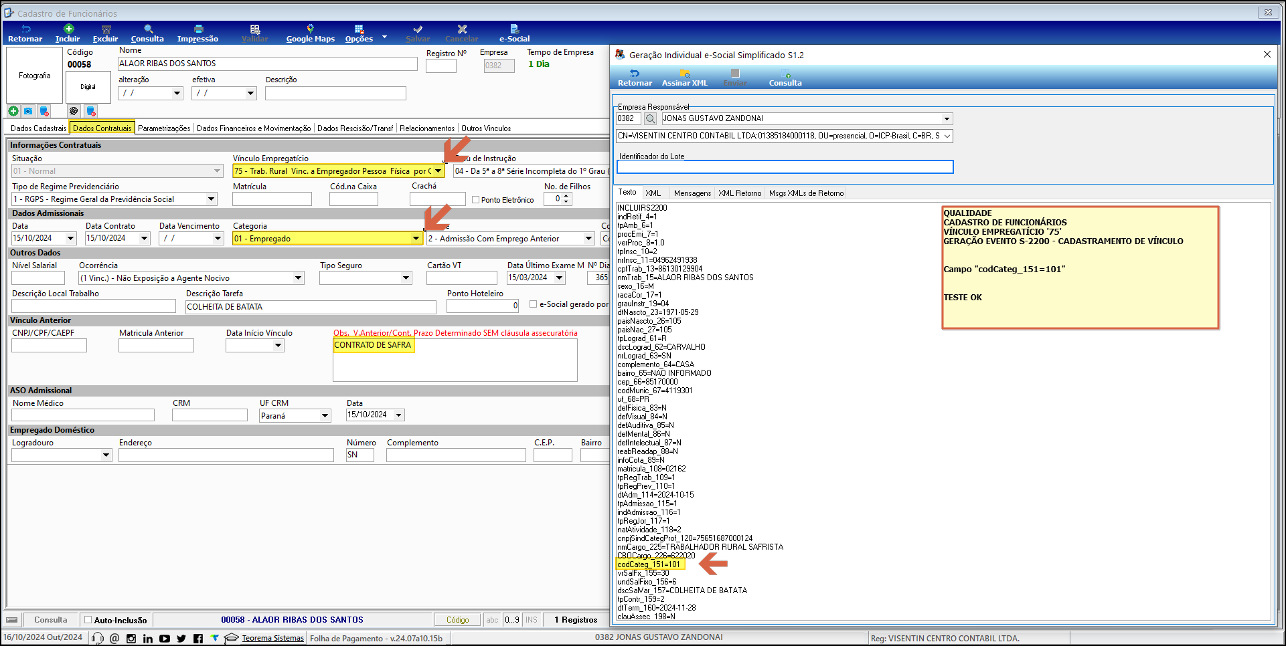Open the Ocorrência dropdown

tap(299, 278)
